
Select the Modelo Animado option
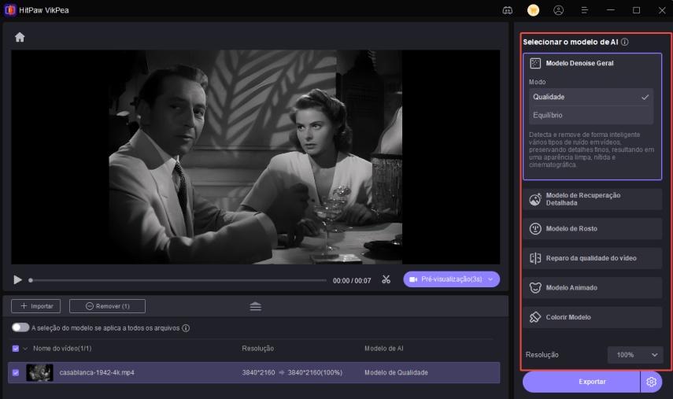point(592,287)
